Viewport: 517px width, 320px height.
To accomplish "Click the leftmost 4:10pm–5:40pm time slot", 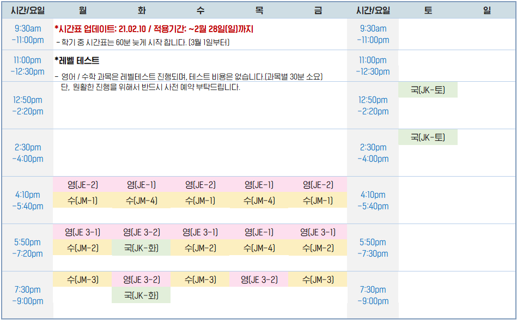I will 28,200.
